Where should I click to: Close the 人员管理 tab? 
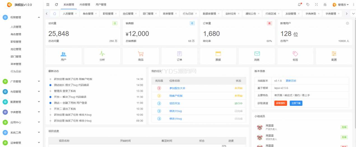pos(76,14)
